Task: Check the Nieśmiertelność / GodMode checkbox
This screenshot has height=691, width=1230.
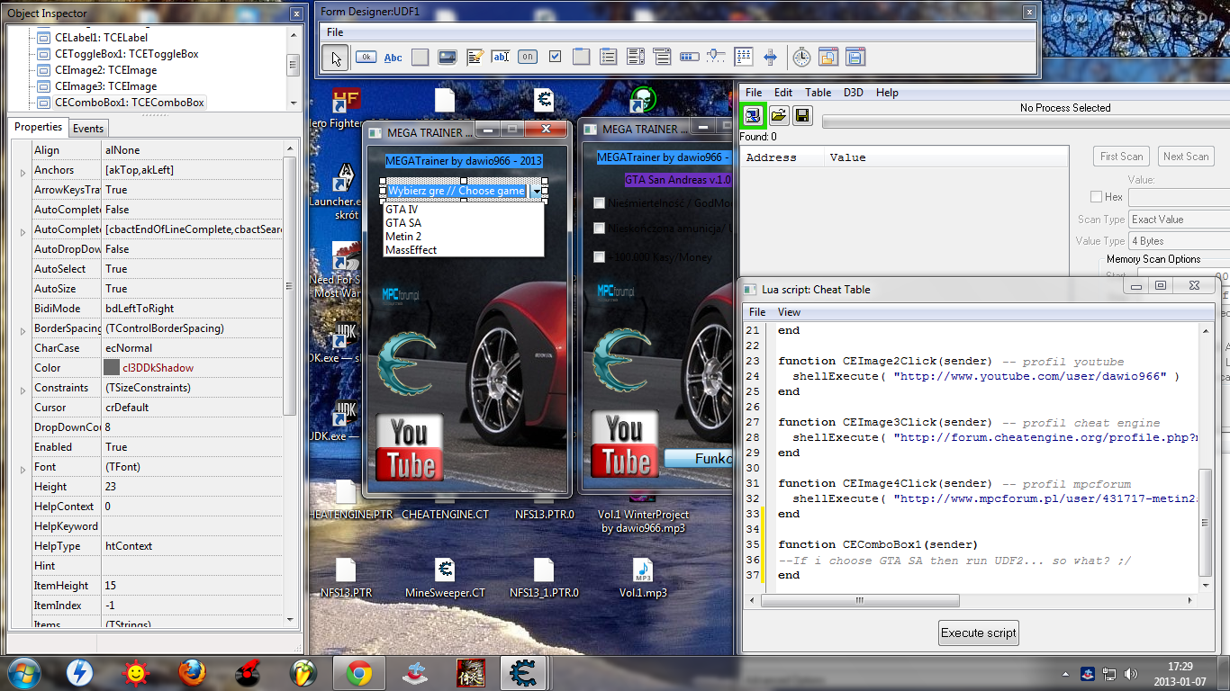Action: point(600,203)
